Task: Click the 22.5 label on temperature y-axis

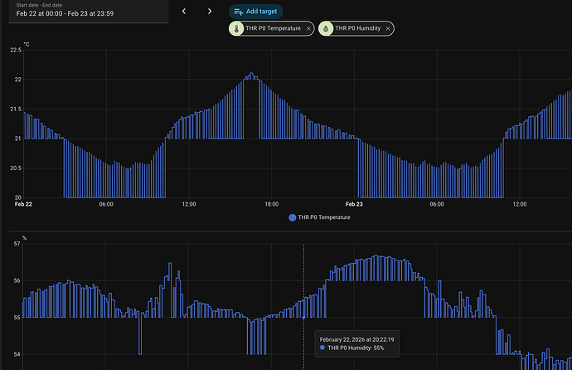Action: click(15, 51)
